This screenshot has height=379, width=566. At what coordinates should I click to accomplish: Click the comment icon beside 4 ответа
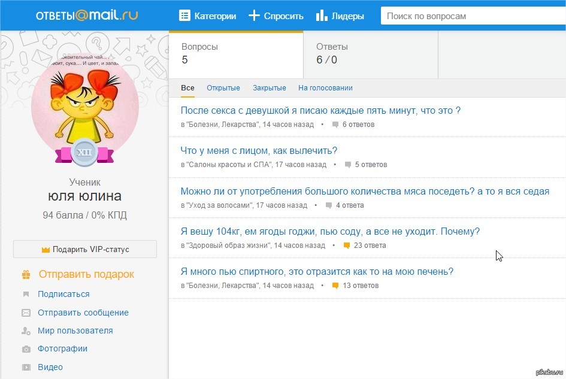[x=328, y=205]
